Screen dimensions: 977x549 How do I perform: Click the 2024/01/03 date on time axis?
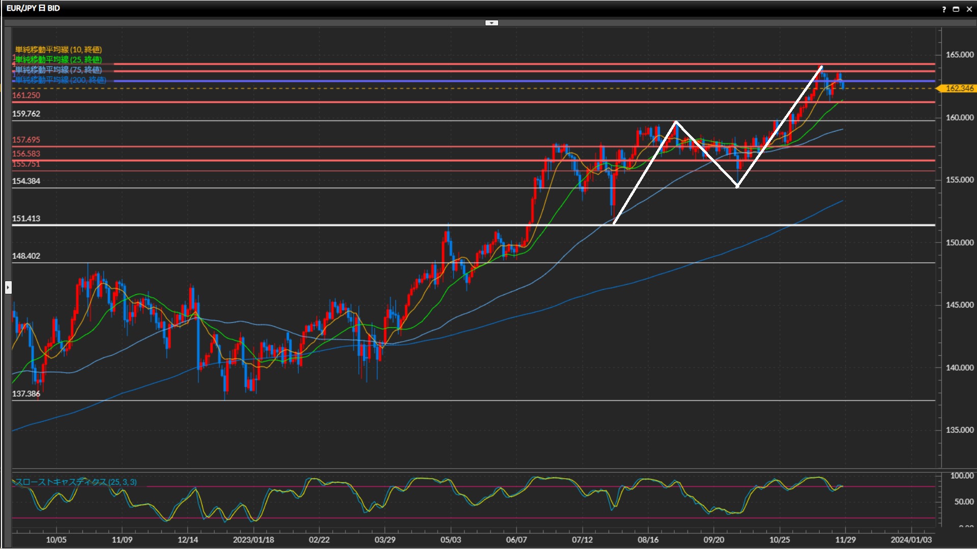point(911,540)
